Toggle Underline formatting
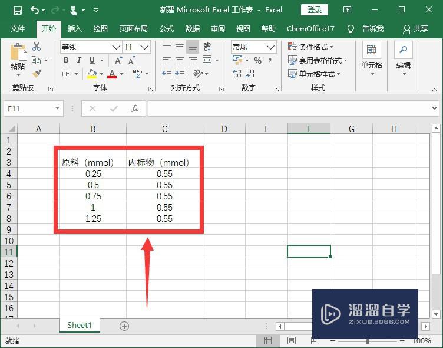This screenshot has width=443, height=348. [92, 60]
